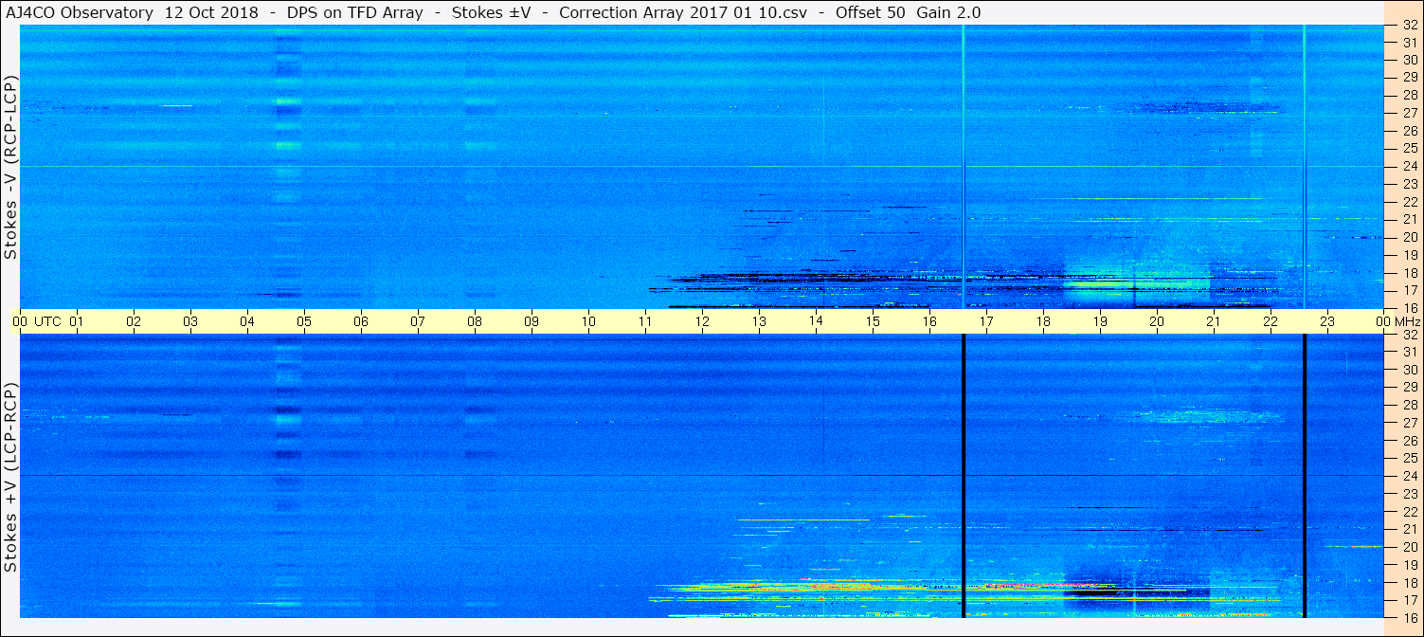The image size is (1424, 637).
Task: Select the 13 hour mark on the time axis
Action: (x=759, y=321)
